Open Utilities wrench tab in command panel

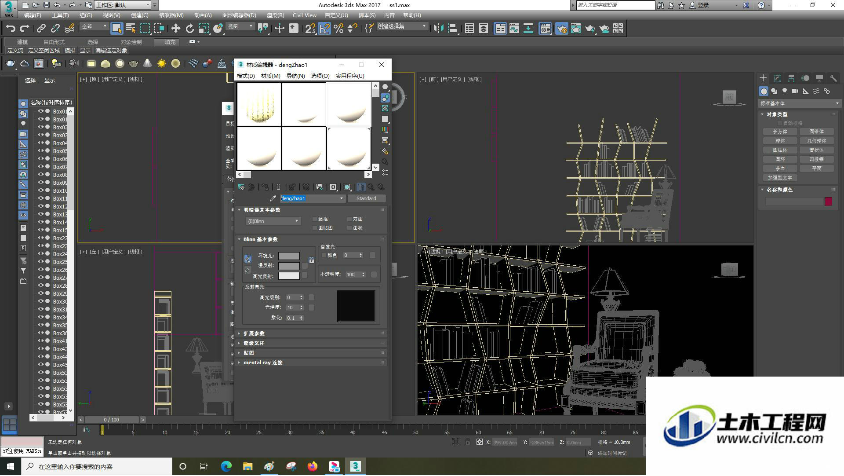tap(833, 78)
